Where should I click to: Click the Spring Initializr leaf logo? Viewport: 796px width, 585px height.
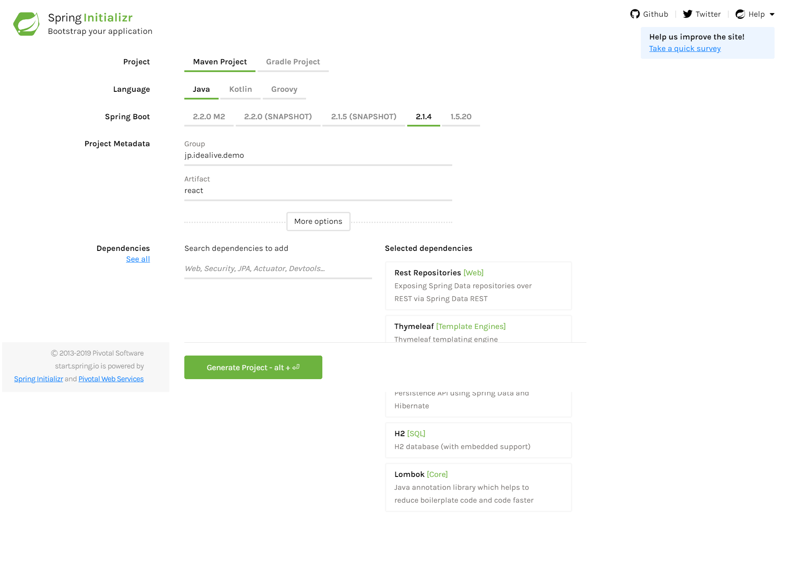(26, 23)
